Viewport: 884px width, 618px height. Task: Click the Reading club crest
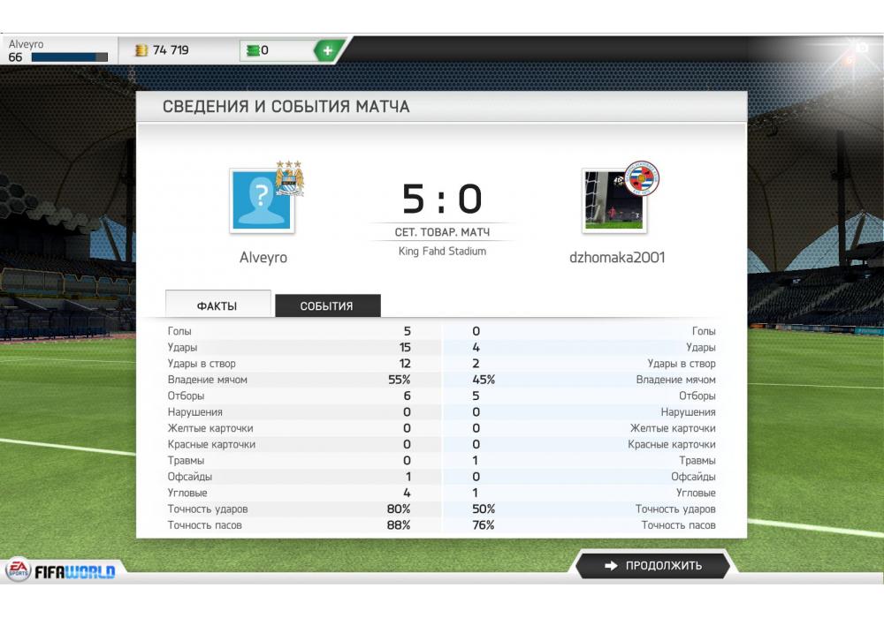point(642,178)
